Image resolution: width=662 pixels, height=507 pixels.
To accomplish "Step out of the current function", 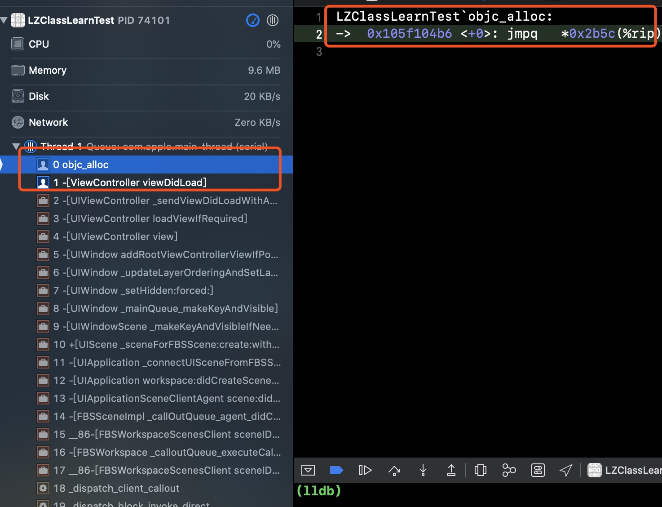I will [x=451, y=470].
